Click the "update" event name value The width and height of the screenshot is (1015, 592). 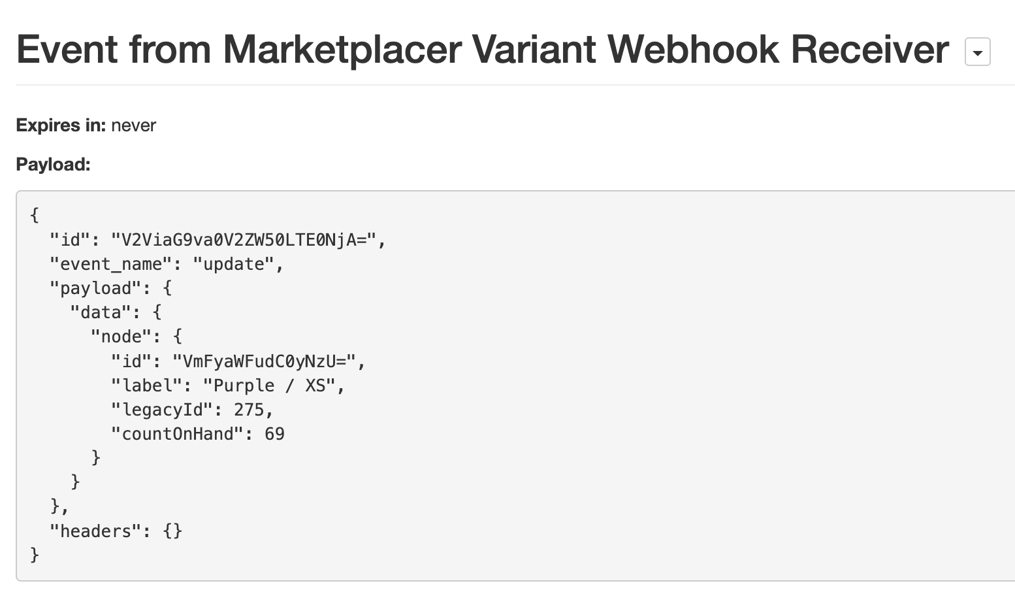coord(233,265)
